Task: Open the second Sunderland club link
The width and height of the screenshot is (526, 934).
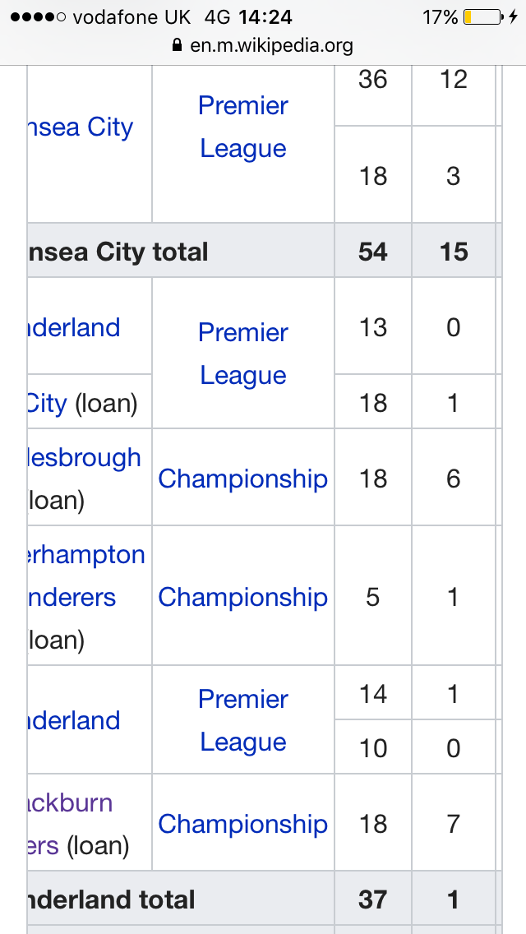Action: [74, 721]
